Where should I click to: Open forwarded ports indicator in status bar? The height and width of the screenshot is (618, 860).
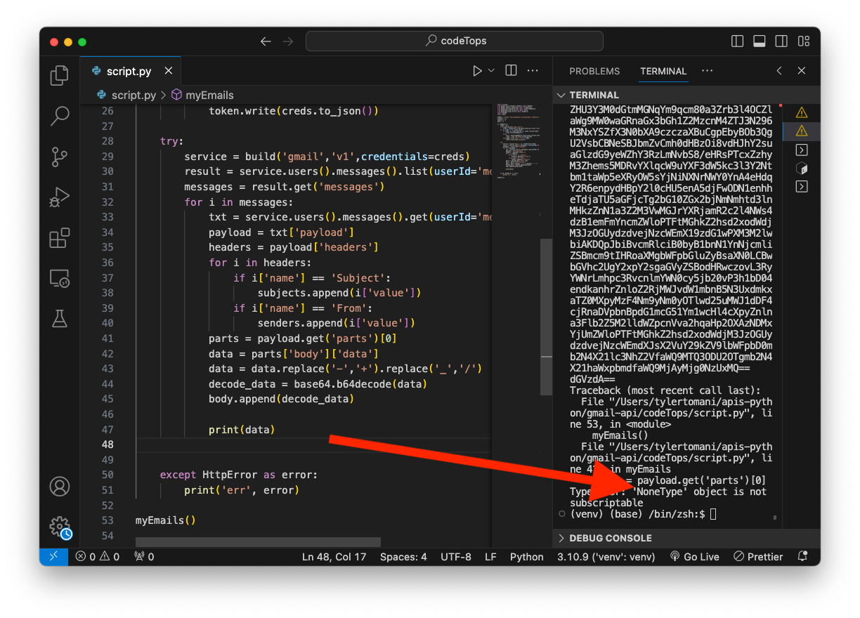[144, 557]
